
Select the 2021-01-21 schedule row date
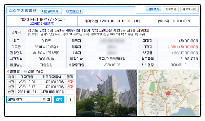tap(27, 92)
